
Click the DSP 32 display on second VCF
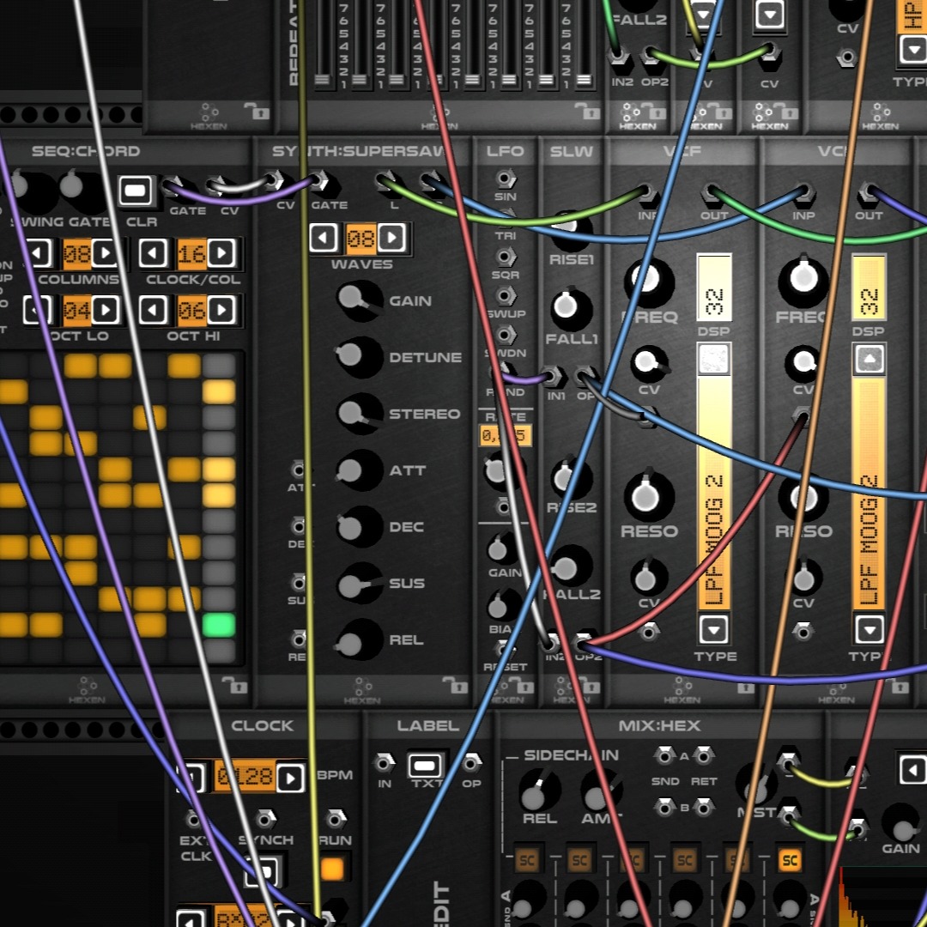pos(869,288)
